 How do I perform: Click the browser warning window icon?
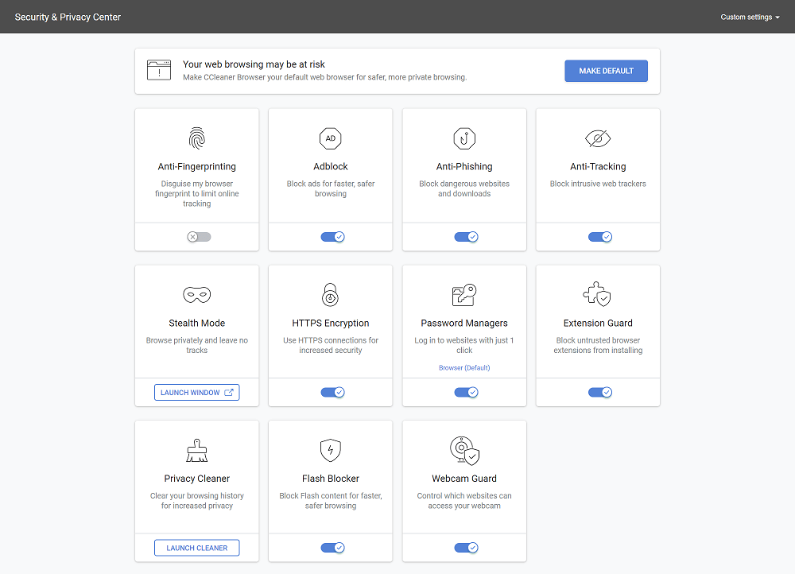pyautogui.click(x=159, y=71)
